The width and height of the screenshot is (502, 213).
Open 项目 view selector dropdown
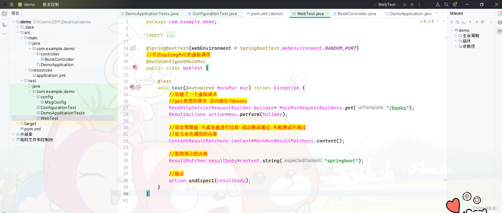click(17, 13)
